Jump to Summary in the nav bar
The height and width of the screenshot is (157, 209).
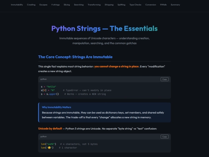[x=175, y=5]
